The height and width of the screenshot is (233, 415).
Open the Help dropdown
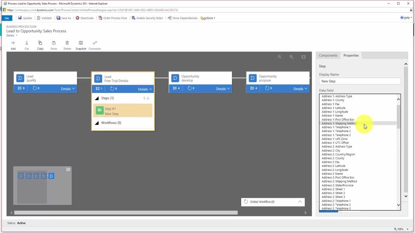[406, 18]
